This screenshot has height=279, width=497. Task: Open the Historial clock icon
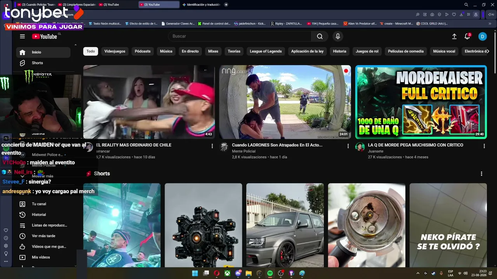[23, 215]
